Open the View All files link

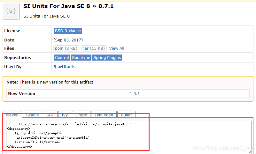117,48
